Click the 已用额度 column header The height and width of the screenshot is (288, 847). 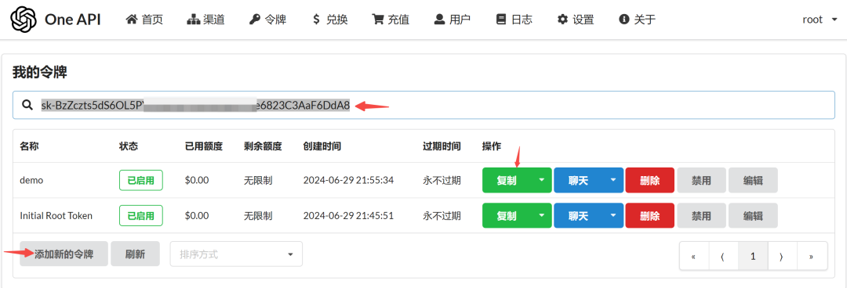click(x=204, y=146)
